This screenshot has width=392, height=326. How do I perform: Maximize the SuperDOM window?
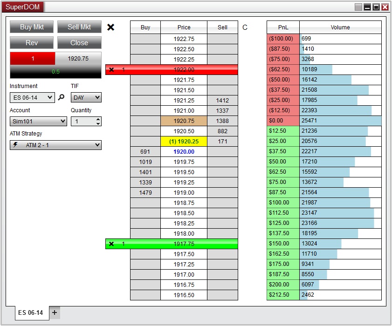coord(376,7)
